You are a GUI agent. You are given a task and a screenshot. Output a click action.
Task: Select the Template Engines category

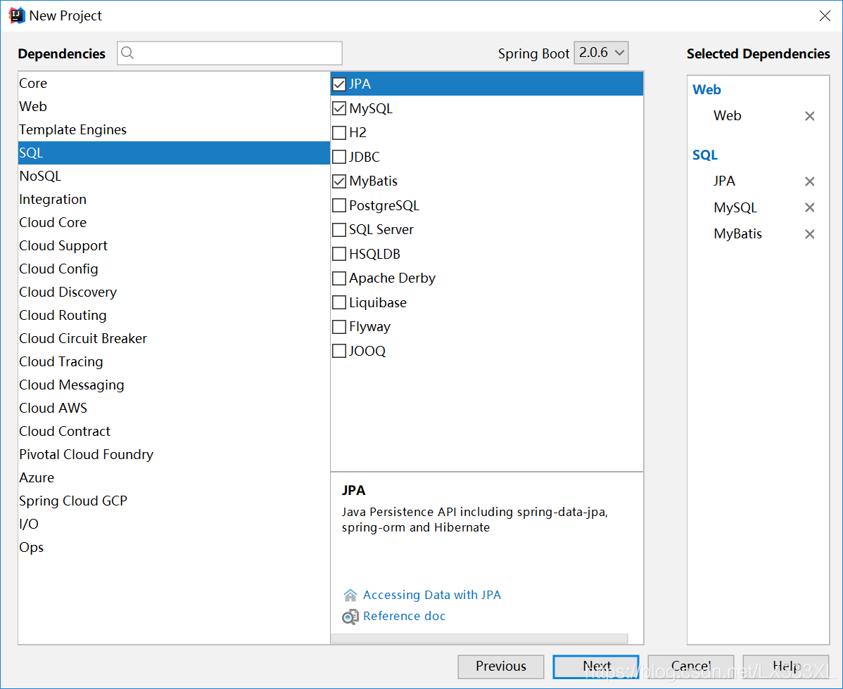point(174,129)
